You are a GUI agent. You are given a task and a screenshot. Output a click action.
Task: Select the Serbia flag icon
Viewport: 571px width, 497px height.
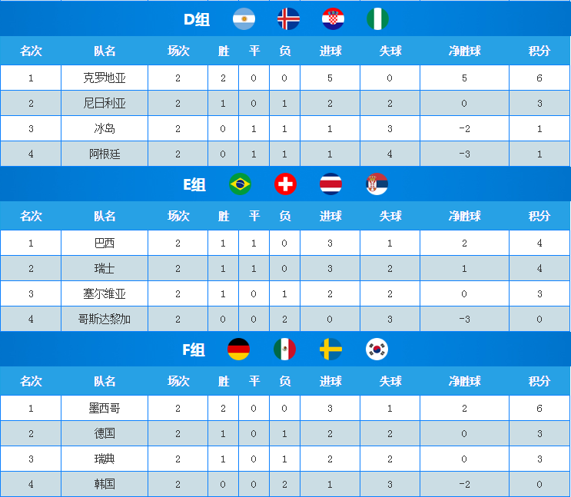click(377, 184)
